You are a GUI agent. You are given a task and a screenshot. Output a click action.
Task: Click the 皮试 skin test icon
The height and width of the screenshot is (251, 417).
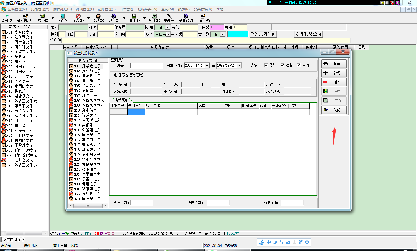(x=169, y=16)
